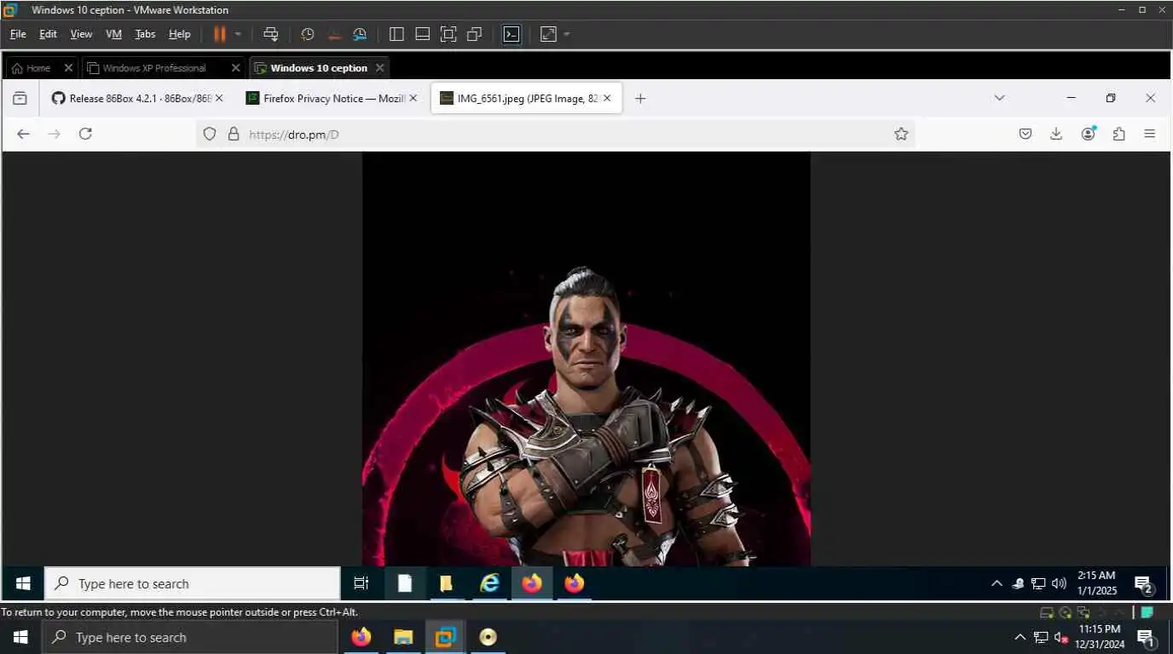Reload the current Firefox page
Image resolution: width=1173 pixels, height=654 pixels.
point(85,134)
